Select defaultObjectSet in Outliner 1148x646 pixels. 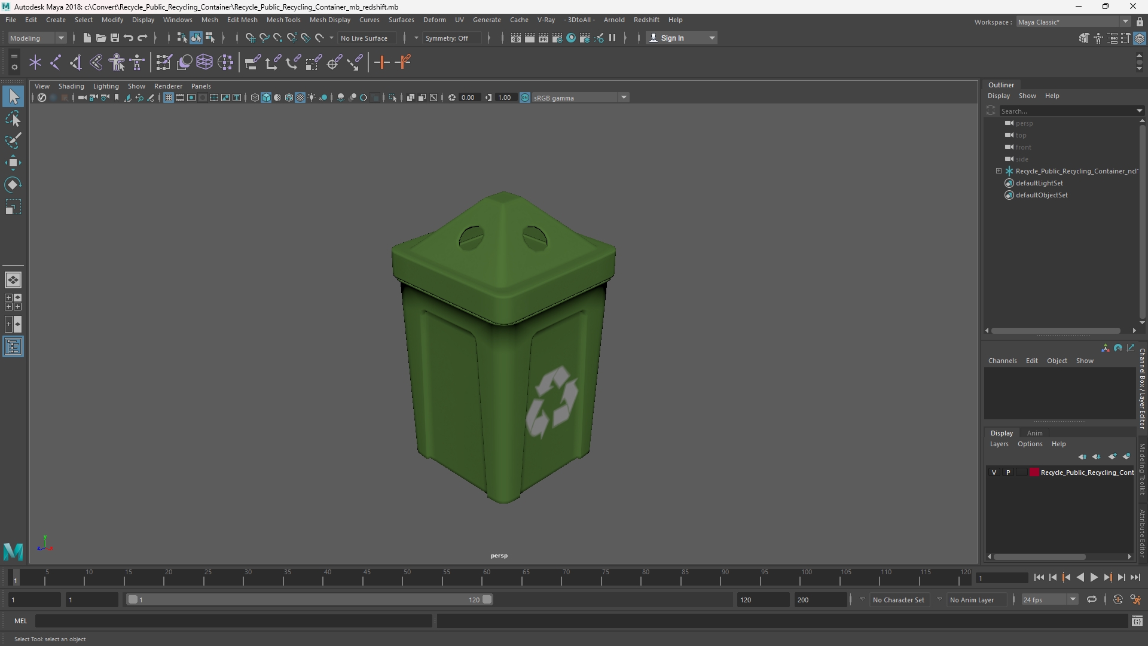1042,195
